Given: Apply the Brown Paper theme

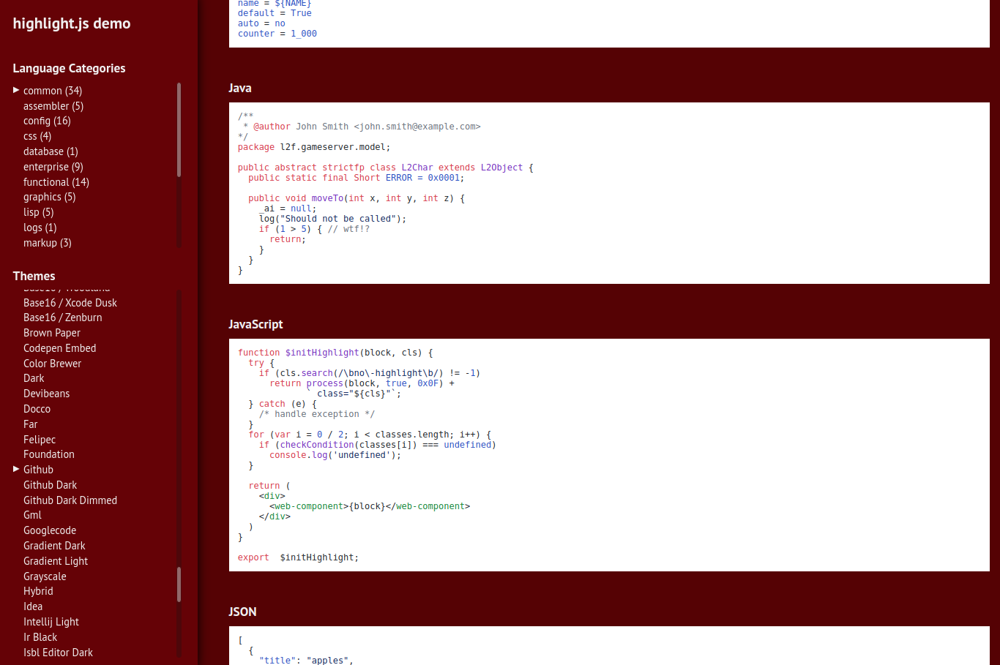Looking at the screenshot, I should 51,333.
